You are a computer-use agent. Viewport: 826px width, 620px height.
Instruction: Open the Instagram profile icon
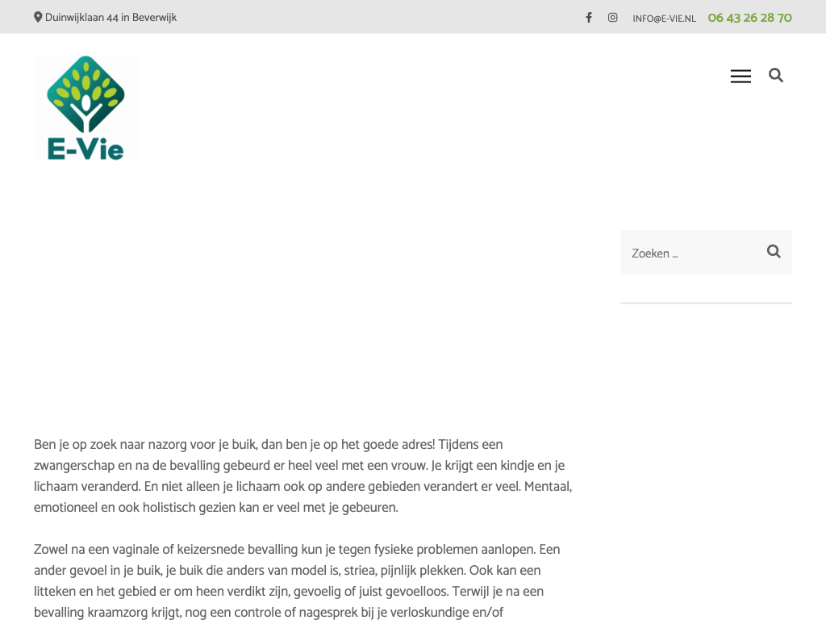pos(613,18)
